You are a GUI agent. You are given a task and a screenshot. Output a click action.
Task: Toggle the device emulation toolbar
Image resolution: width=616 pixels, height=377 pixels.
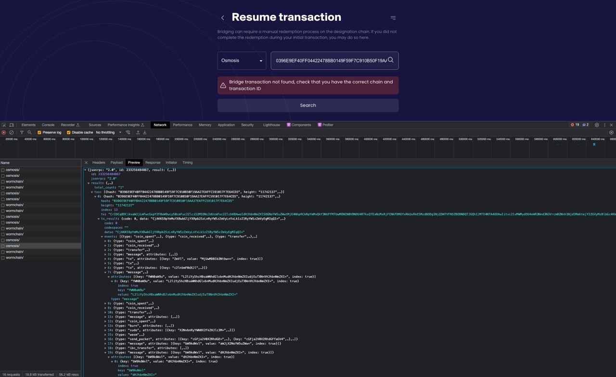(12, 125)
